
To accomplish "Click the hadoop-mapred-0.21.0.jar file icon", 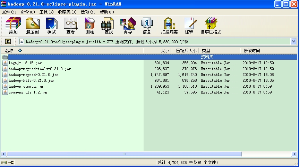I will click(x=5, y=75).
